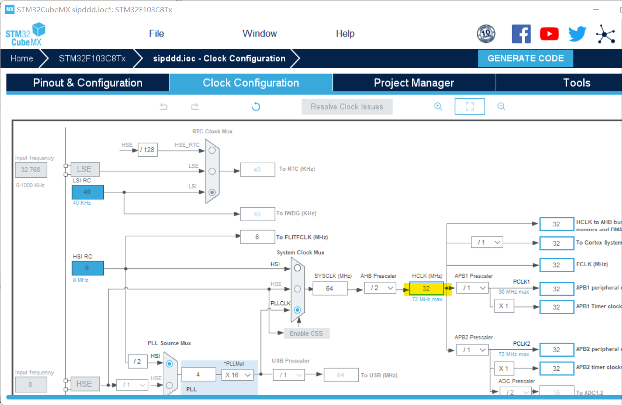Select HSE_RTC in RTC Clock Mux
The image size is (622, 405).
click(212, 150)
